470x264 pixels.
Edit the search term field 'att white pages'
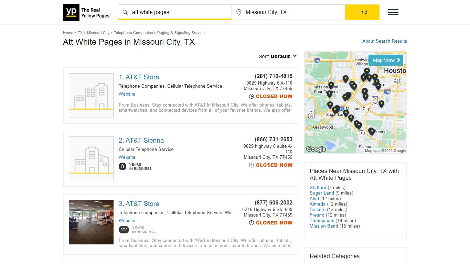175,12
